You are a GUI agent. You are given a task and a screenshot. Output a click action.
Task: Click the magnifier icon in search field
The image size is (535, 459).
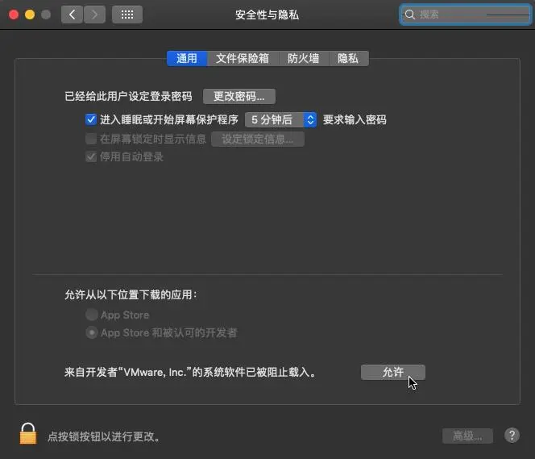[410, 15]
